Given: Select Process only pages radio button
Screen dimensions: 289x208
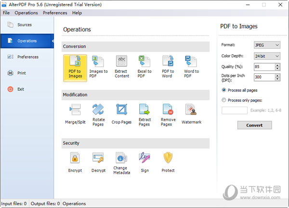Looking at the screenshot, I should click(224, 100).
